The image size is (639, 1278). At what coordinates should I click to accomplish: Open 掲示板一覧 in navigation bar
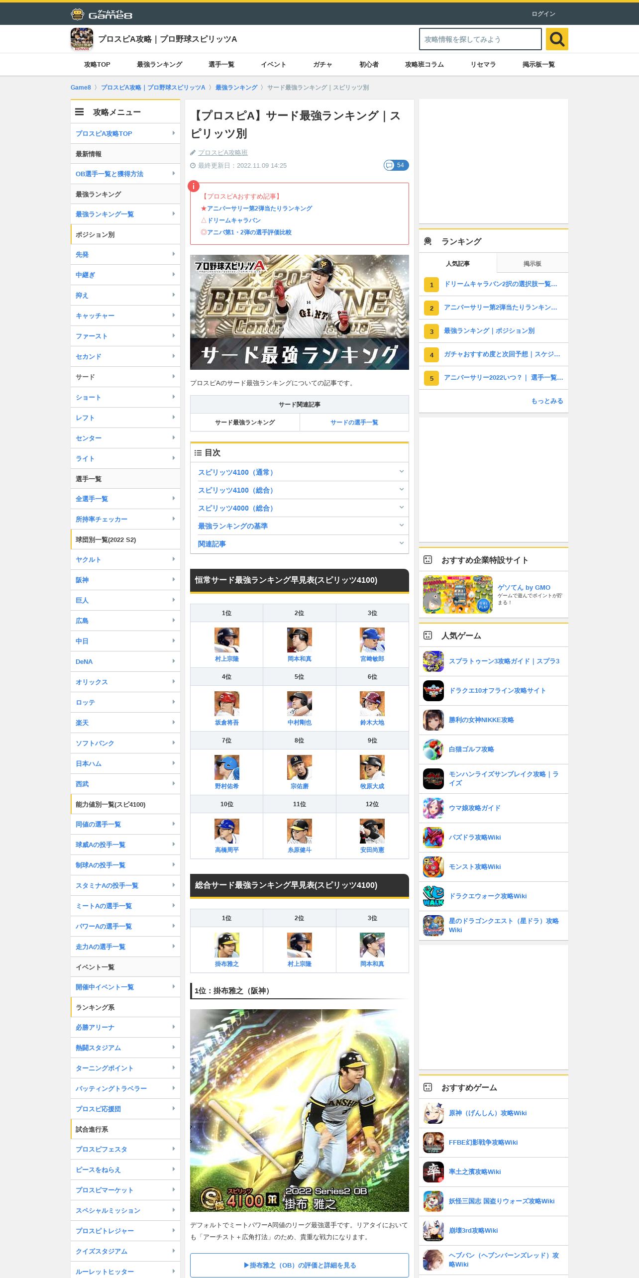click(538, 65)
